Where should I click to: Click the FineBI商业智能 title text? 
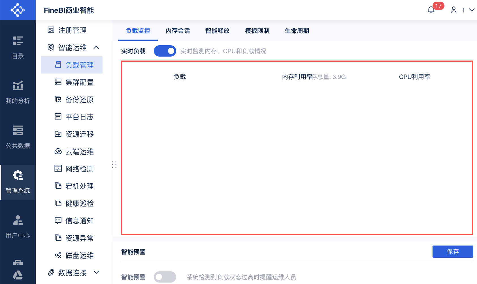(x=69, y=10)
